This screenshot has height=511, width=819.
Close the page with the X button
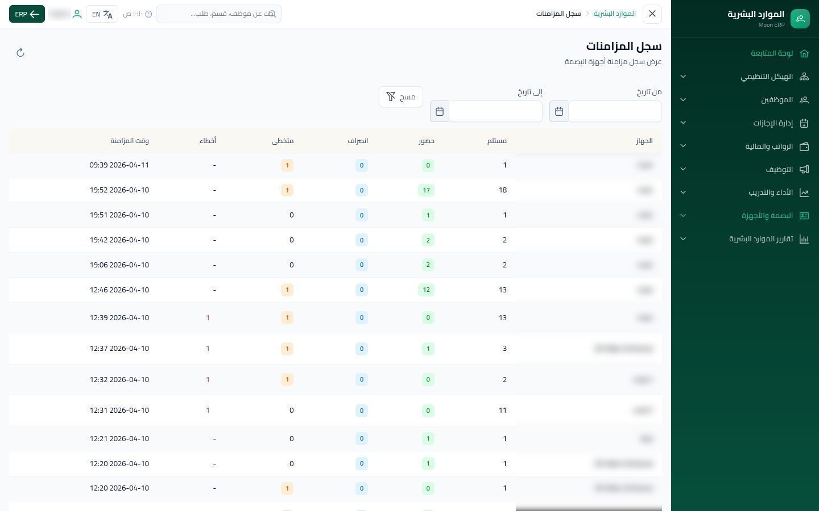pos(652,14)
